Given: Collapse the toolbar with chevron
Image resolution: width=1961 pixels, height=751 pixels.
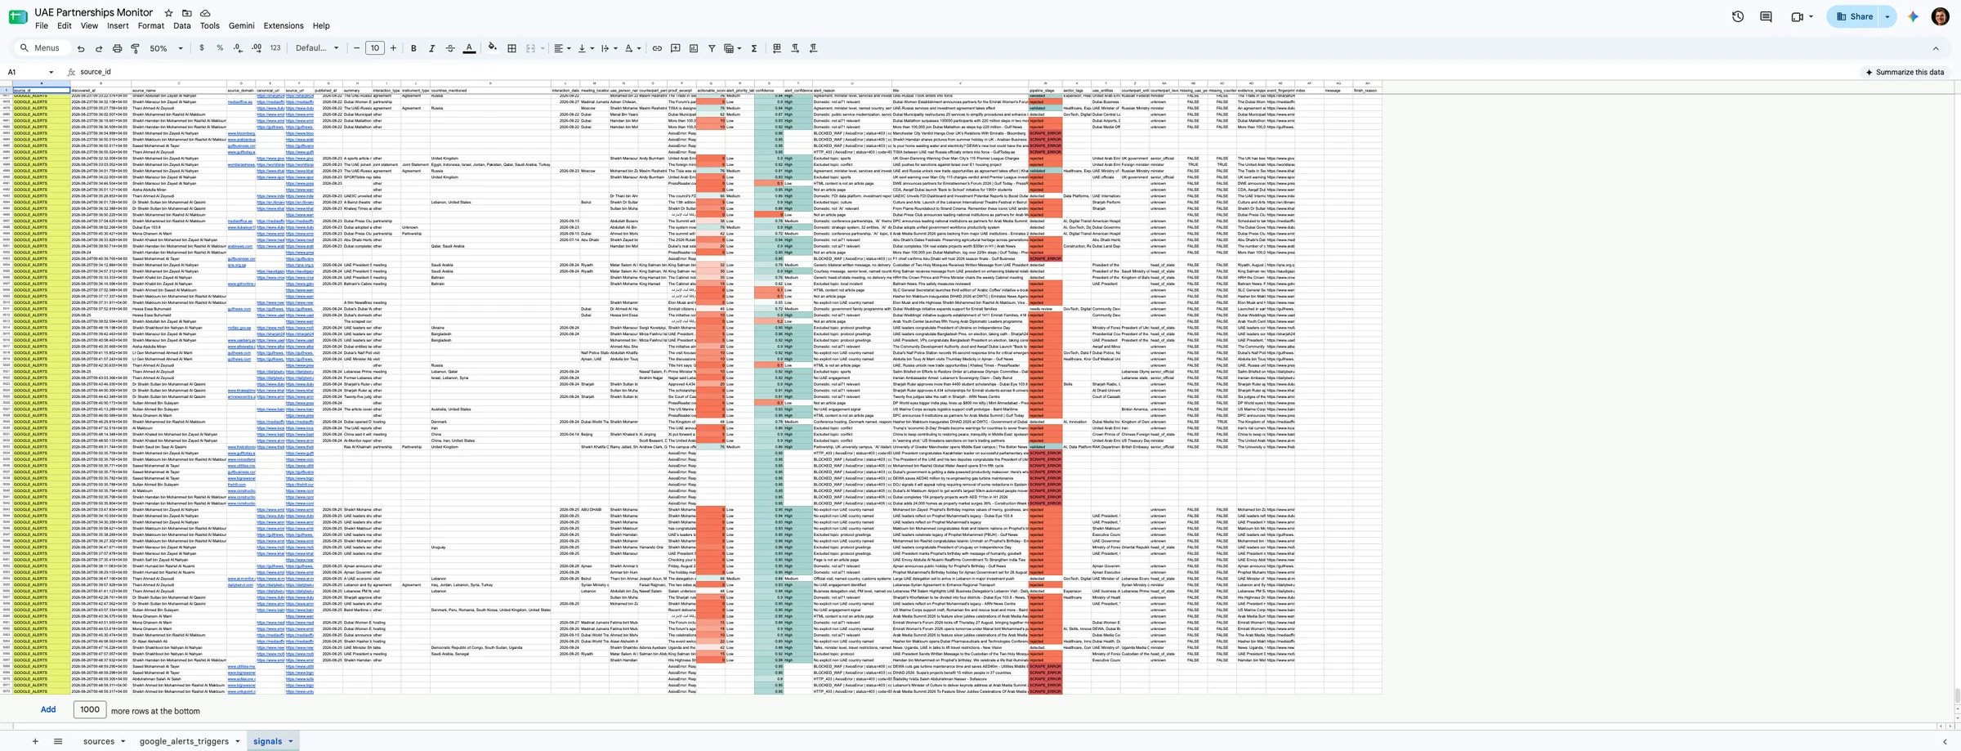Looking at the screenshot, I should (x=1936, y=48).
